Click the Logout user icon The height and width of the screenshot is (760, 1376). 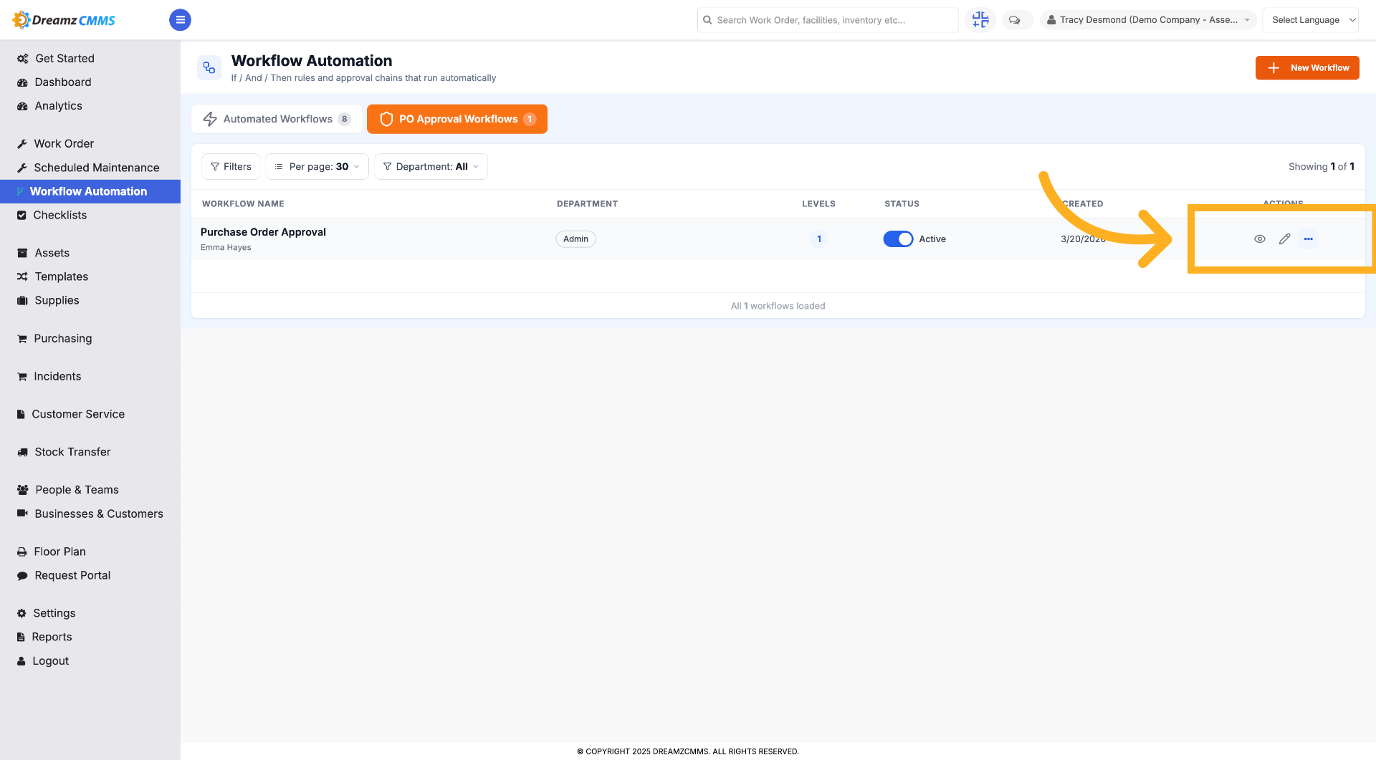(x=21, y=661)
